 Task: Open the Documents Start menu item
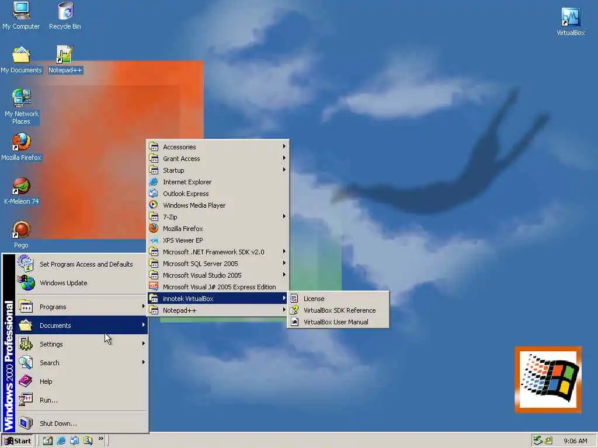point(82,325)
